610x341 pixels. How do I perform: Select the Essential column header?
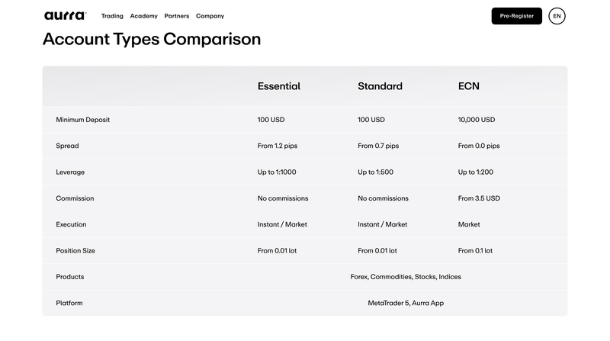(x=279, y=86)
